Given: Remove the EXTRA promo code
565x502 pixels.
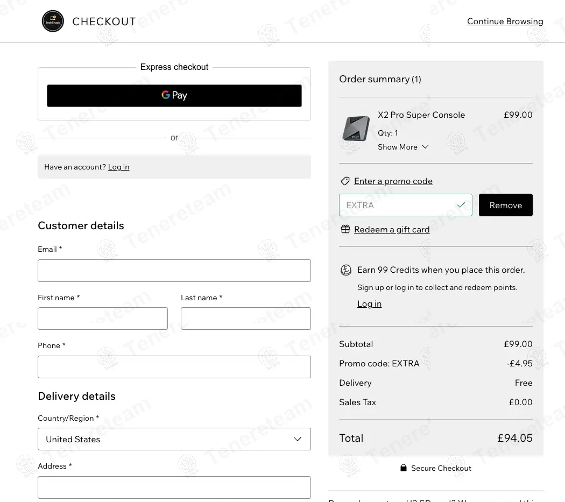Looking at the screenshot, I should pos(505,205).
